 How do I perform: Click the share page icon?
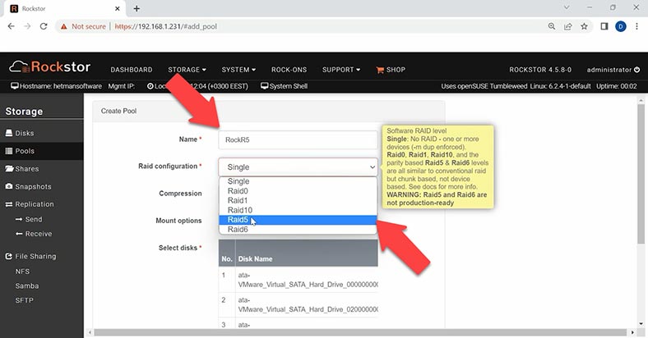[568, 26]
